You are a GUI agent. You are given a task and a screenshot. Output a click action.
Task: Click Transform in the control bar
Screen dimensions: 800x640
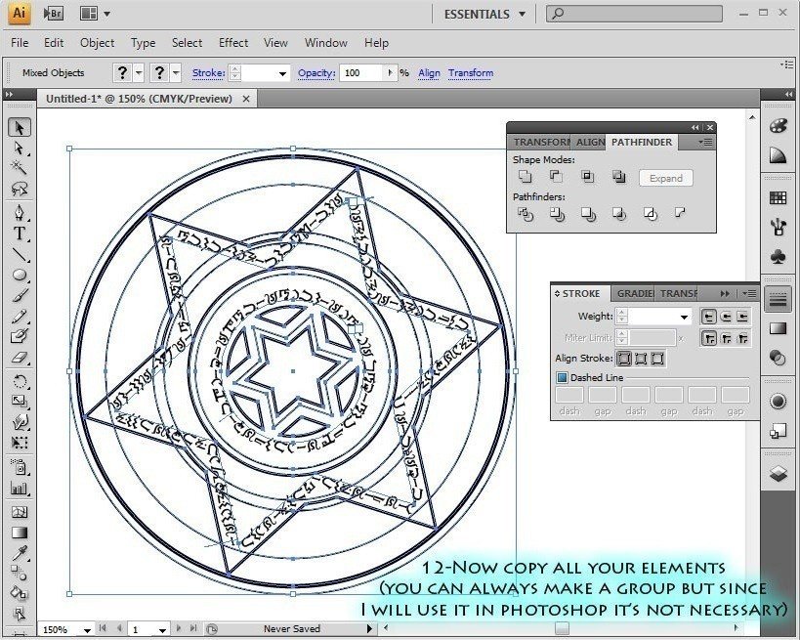[470, 72]
